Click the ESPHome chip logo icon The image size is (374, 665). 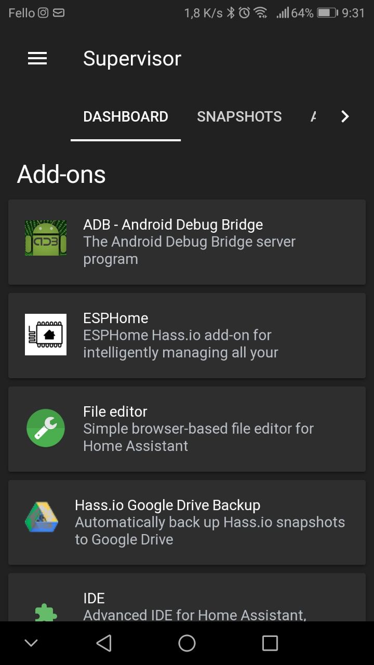(46, 335)
